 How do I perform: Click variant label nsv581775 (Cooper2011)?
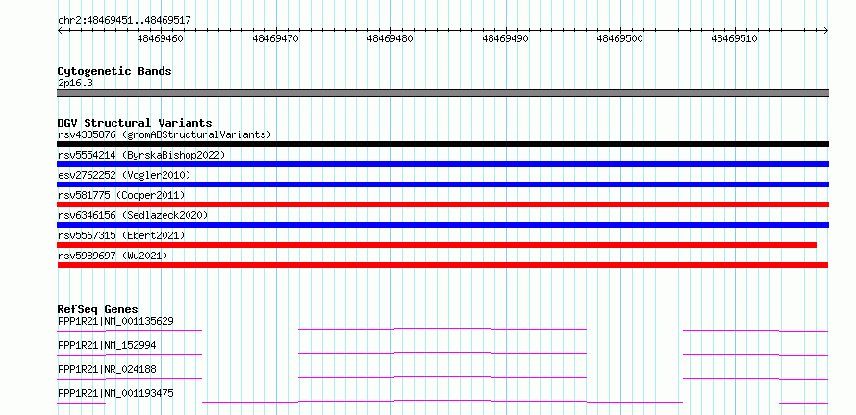(x=121, y=195)
